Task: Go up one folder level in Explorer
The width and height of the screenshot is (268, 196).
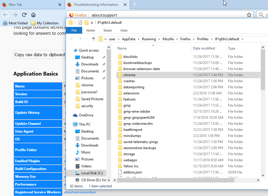Action: pos(93,39)
